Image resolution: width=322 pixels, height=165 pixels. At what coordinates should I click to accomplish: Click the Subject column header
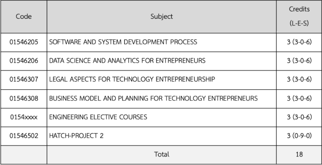pyautogui.click(x=161, y=17)
